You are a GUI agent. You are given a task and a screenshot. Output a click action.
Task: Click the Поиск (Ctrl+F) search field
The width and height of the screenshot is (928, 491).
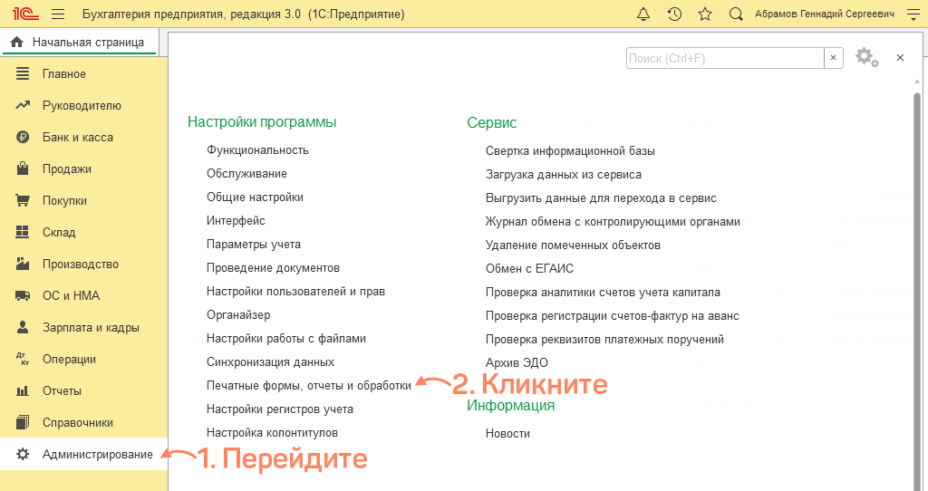coord(725,58)
